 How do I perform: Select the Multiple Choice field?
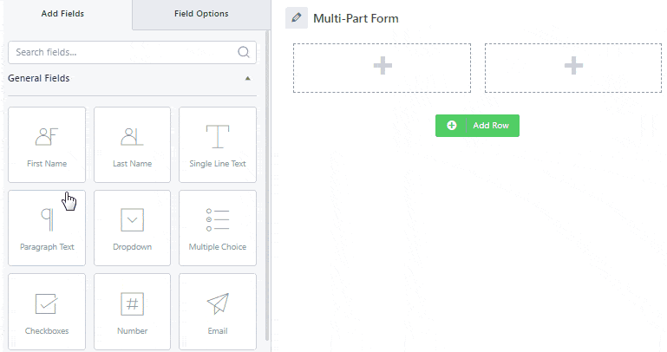coord(218,228)
